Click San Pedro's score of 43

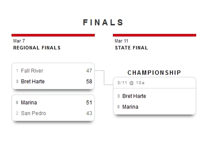[x=89, y=113]
